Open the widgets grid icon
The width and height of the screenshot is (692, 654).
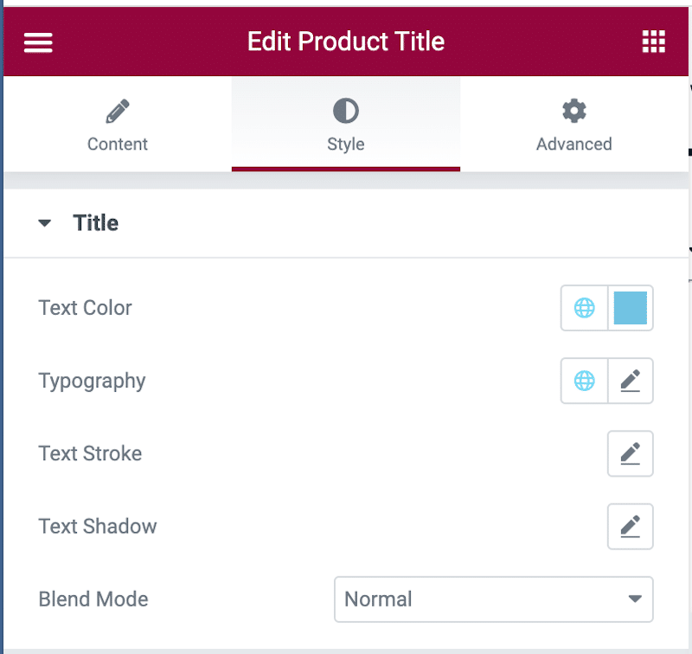(x=653, y=42)
